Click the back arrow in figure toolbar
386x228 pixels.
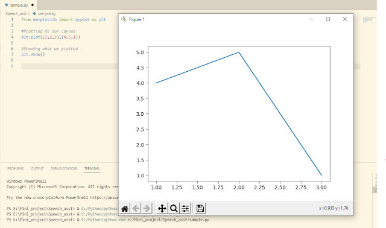pyautogui.click(x=136, y=209)
